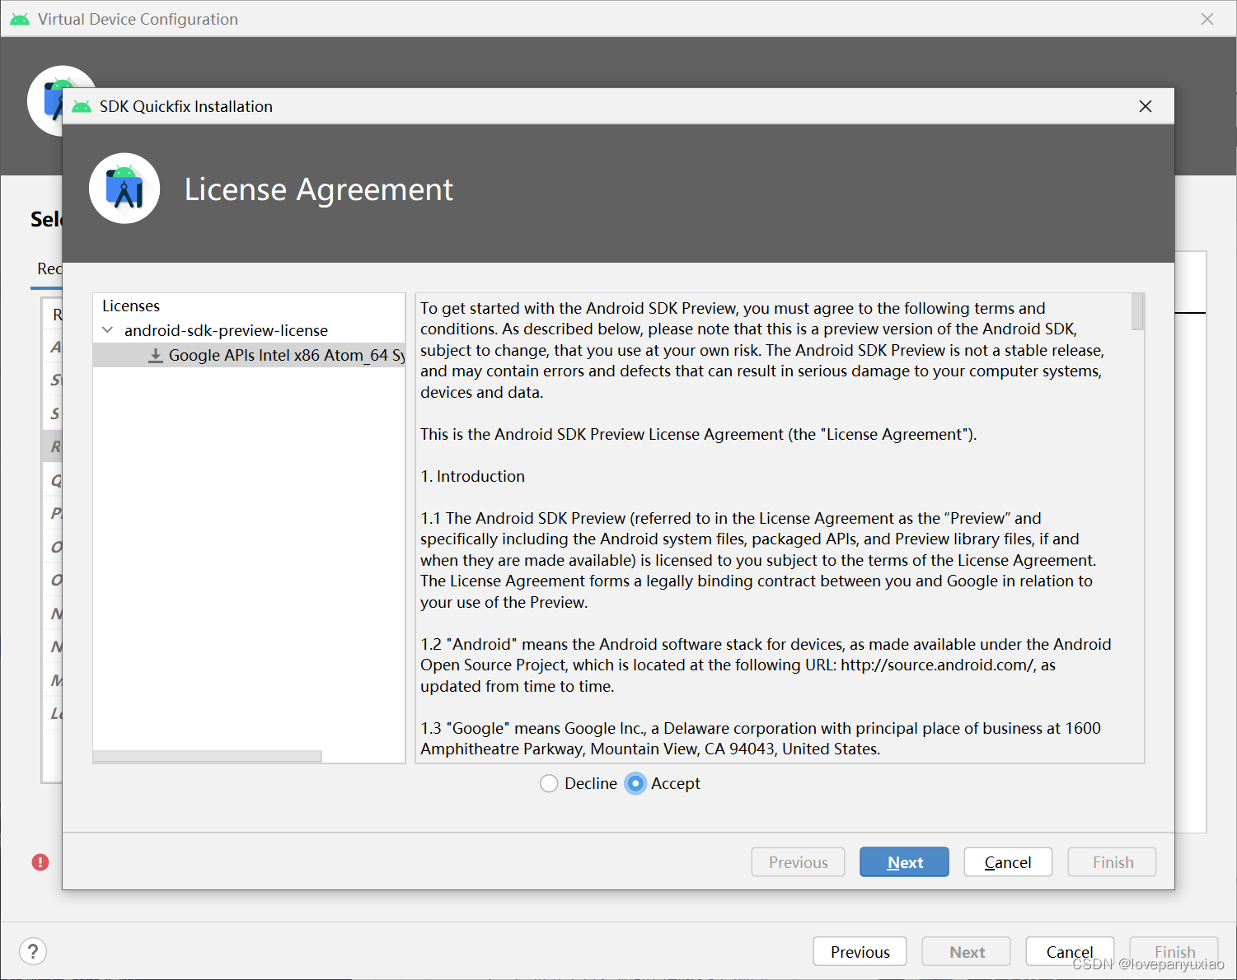
Task: Click Previous in the SDK Quickfix dialog
Action: pyautogui.click(x=798, y=862)
